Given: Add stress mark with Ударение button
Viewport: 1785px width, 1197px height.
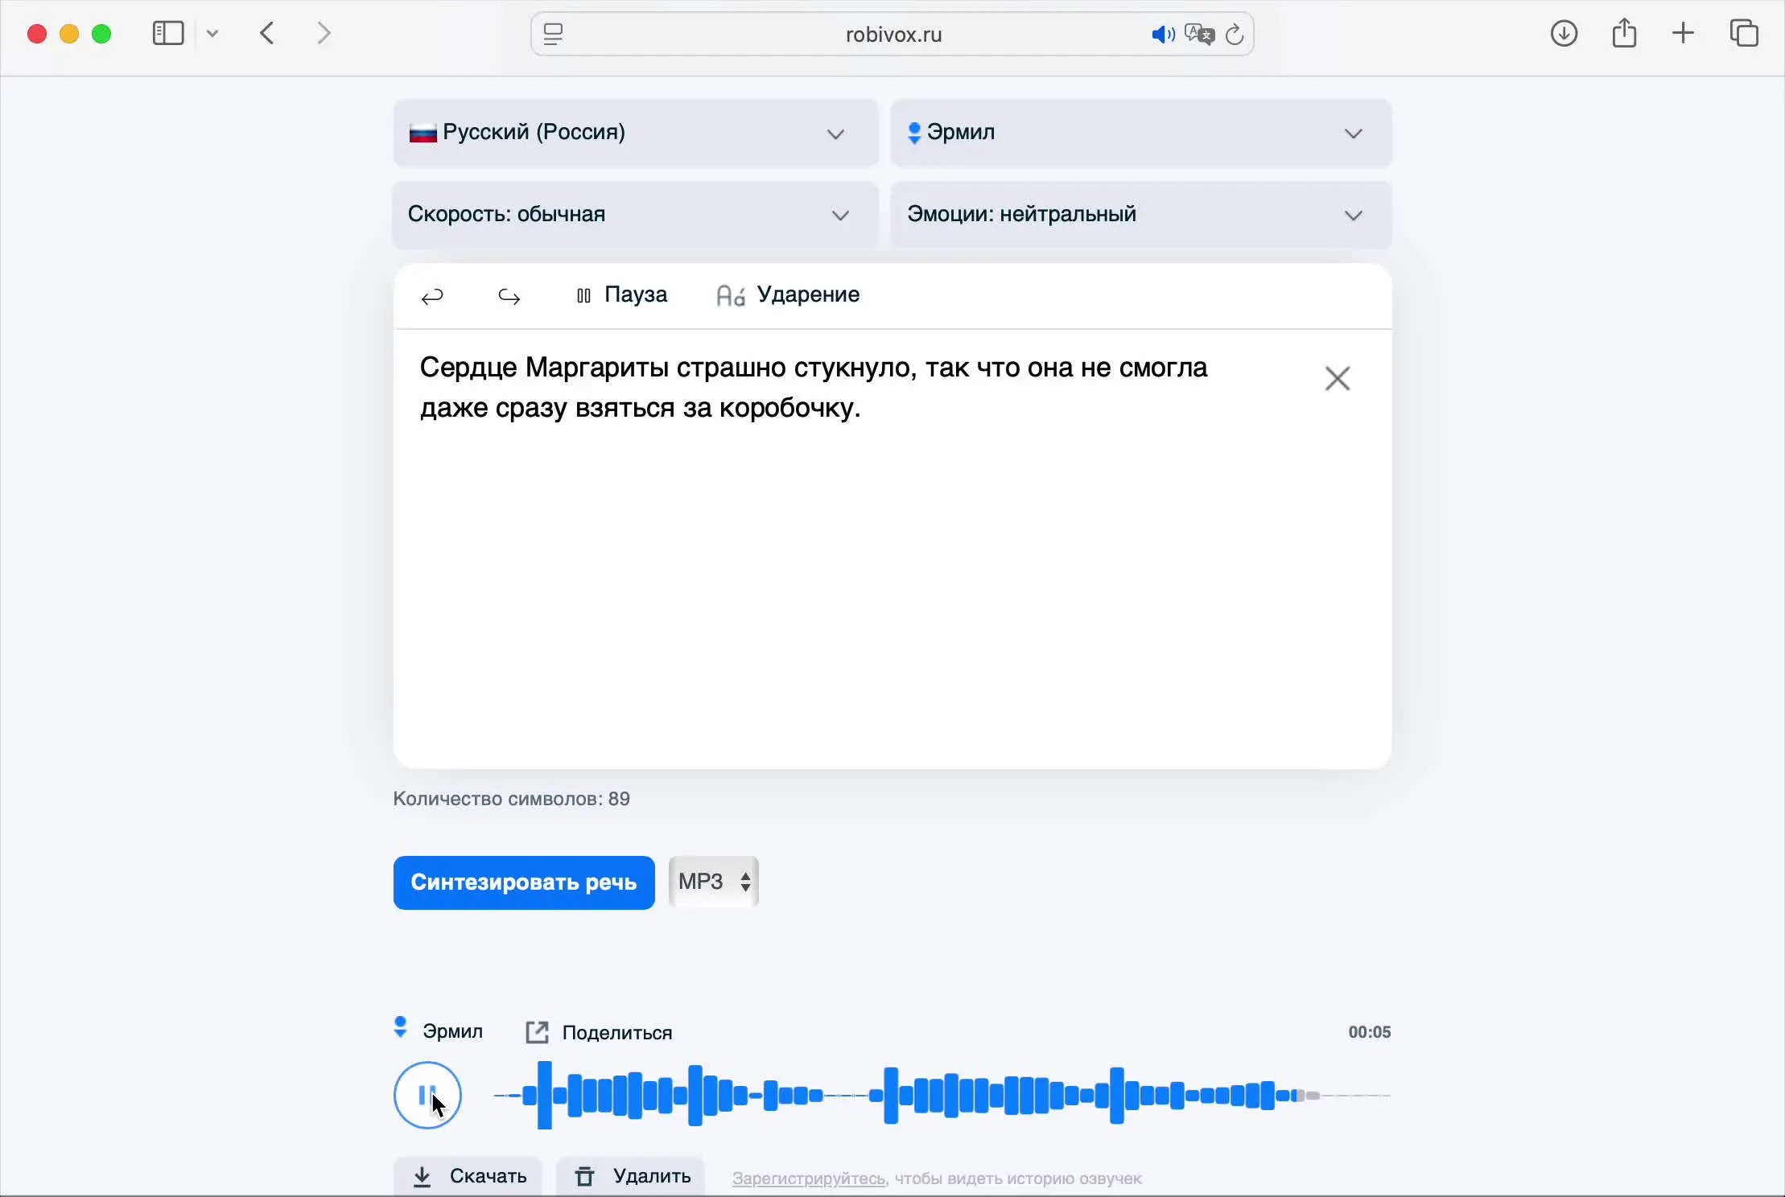Looking at the screenshot, I should [788, 295].
